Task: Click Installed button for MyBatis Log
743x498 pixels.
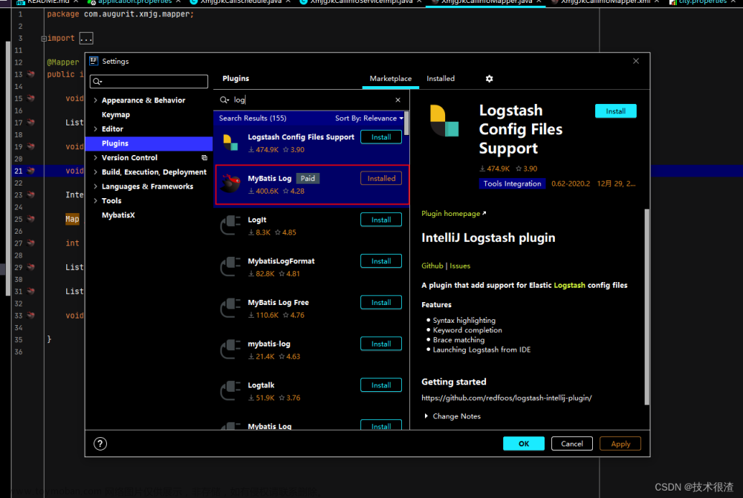Action: [381, 178]
